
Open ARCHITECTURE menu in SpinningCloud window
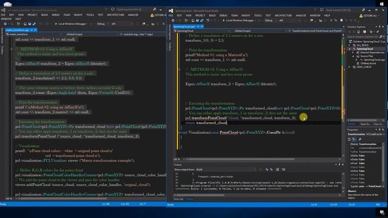pyautogui.click(x=283, y=15)
